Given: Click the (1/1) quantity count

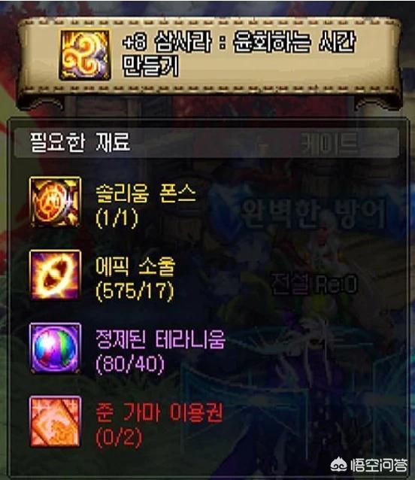Looking at the screenshot, I should coord(117,219).
